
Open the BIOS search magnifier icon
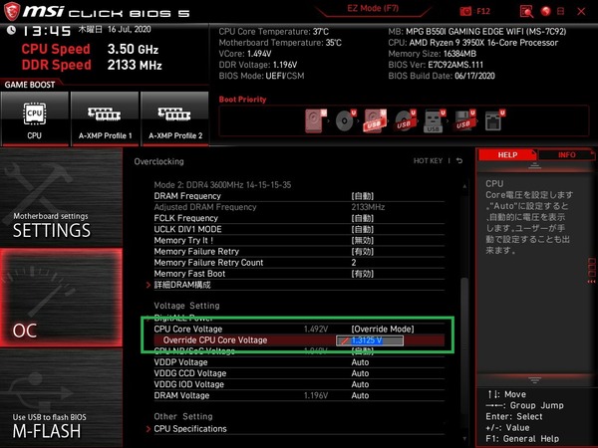(x=526, y=11)
